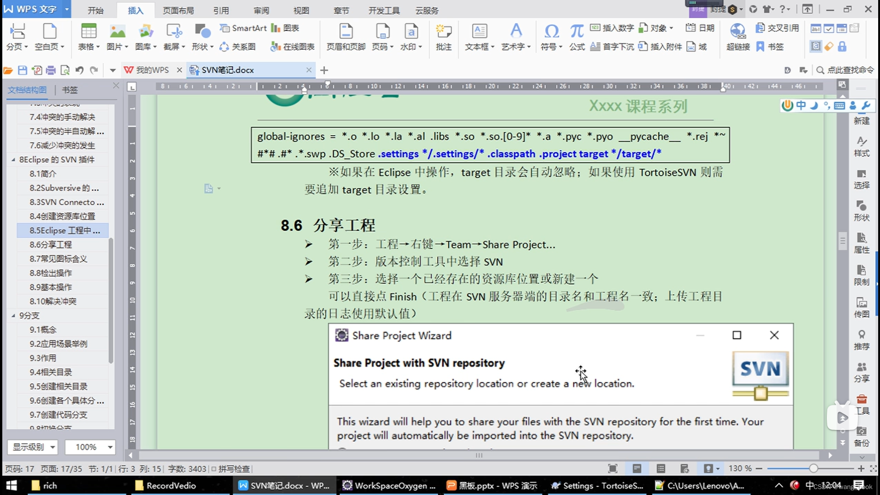Click the 形状 shapes icon in ribbon
The height and width of the screenshot is (495, 880).
pyautogui.click(x=202, y=31)
